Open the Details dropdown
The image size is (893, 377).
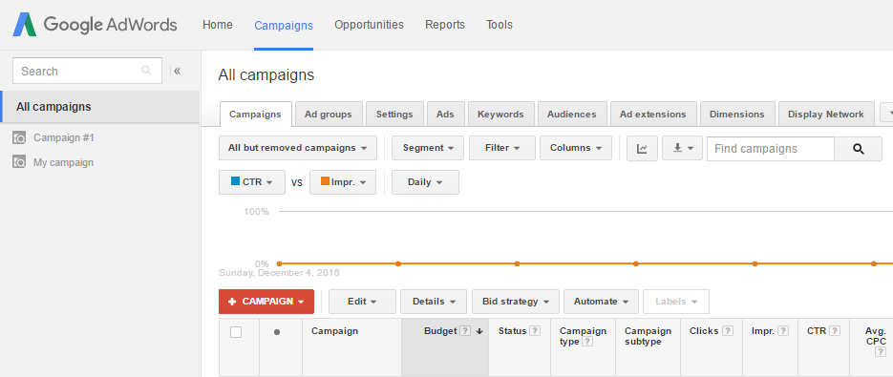(x=434, y=302)
